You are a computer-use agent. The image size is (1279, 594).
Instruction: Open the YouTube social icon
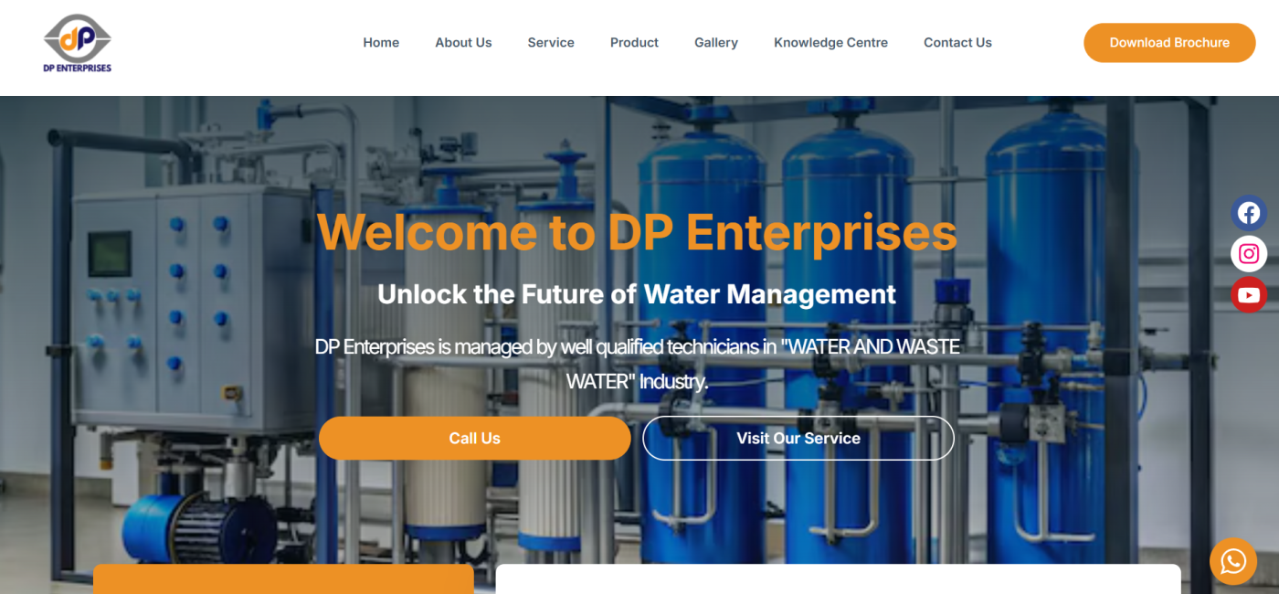point(1249,294)
